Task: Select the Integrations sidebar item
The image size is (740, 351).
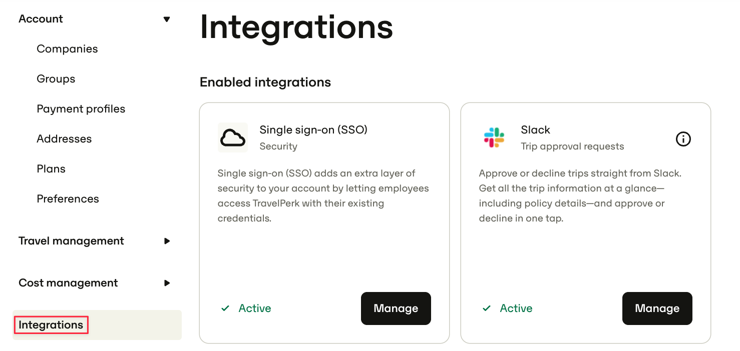Action: click(97, 325)
